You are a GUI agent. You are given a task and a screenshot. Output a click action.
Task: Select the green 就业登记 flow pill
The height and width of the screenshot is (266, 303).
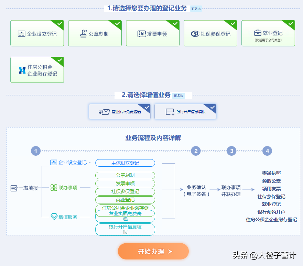(x=125, y=200)
